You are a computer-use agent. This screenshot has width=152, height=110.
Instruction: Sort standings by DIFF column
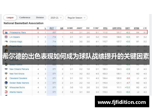(x=128, y=28)
